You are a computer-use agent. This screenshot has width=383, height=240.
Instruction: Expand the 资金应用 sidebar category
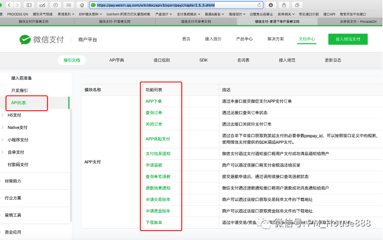tap(13, 232)
